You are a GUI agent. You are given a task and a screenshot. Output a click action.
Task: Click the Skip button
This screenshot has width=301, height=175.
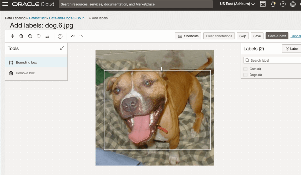point(242,36)
